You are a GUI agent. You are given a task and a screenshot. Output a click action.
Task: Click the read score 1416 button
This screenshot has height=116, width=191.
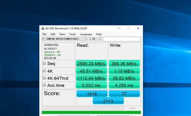pyautogui.click(x=92, y=94)
